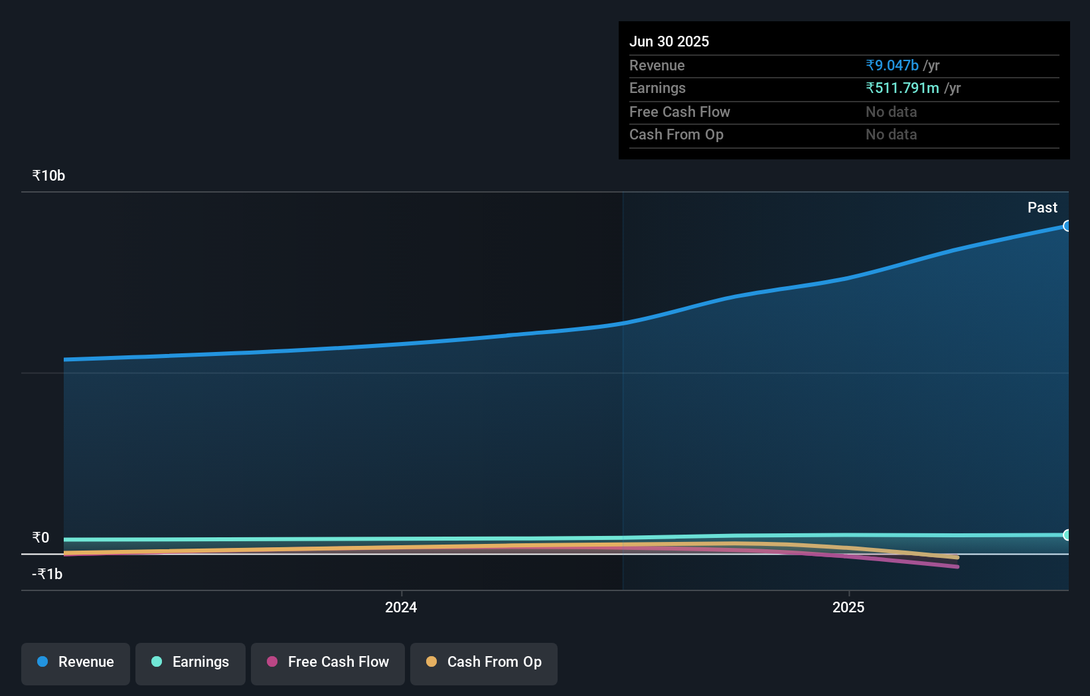Screen dimensions: 1090x696
Task: Click the Past section label
Action: (x=1042, y=207)
